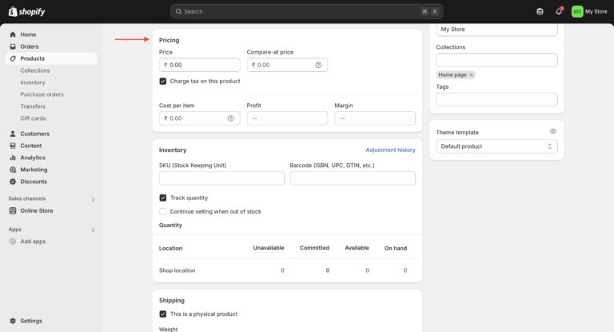This screenshot has width=614, height=332.
Task: Open the notifications bell
Action: point(559,11)
